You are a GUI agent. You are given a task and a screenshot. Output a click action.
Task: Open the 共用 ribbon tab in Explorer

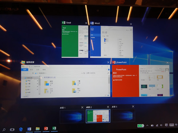pos(38,69)
